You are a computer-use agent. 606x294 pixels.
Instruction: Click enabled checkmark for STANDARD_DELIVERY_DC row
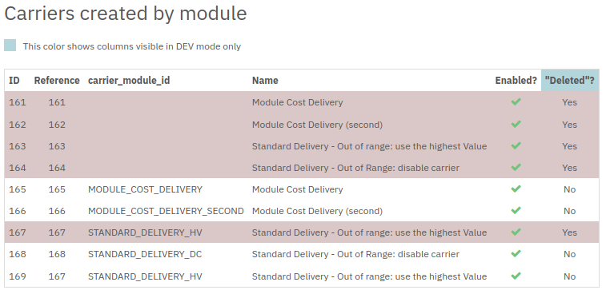516,254
